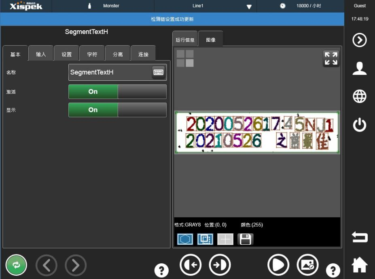Click the four-square layout grid icon
Image resolution: width=375 pixels, height=279 pixels.
[x=185, y=58]
